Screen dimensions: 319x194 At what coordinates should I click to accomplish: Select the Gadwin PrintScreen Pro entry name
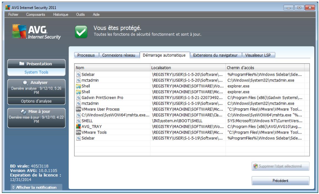(102, 98)
